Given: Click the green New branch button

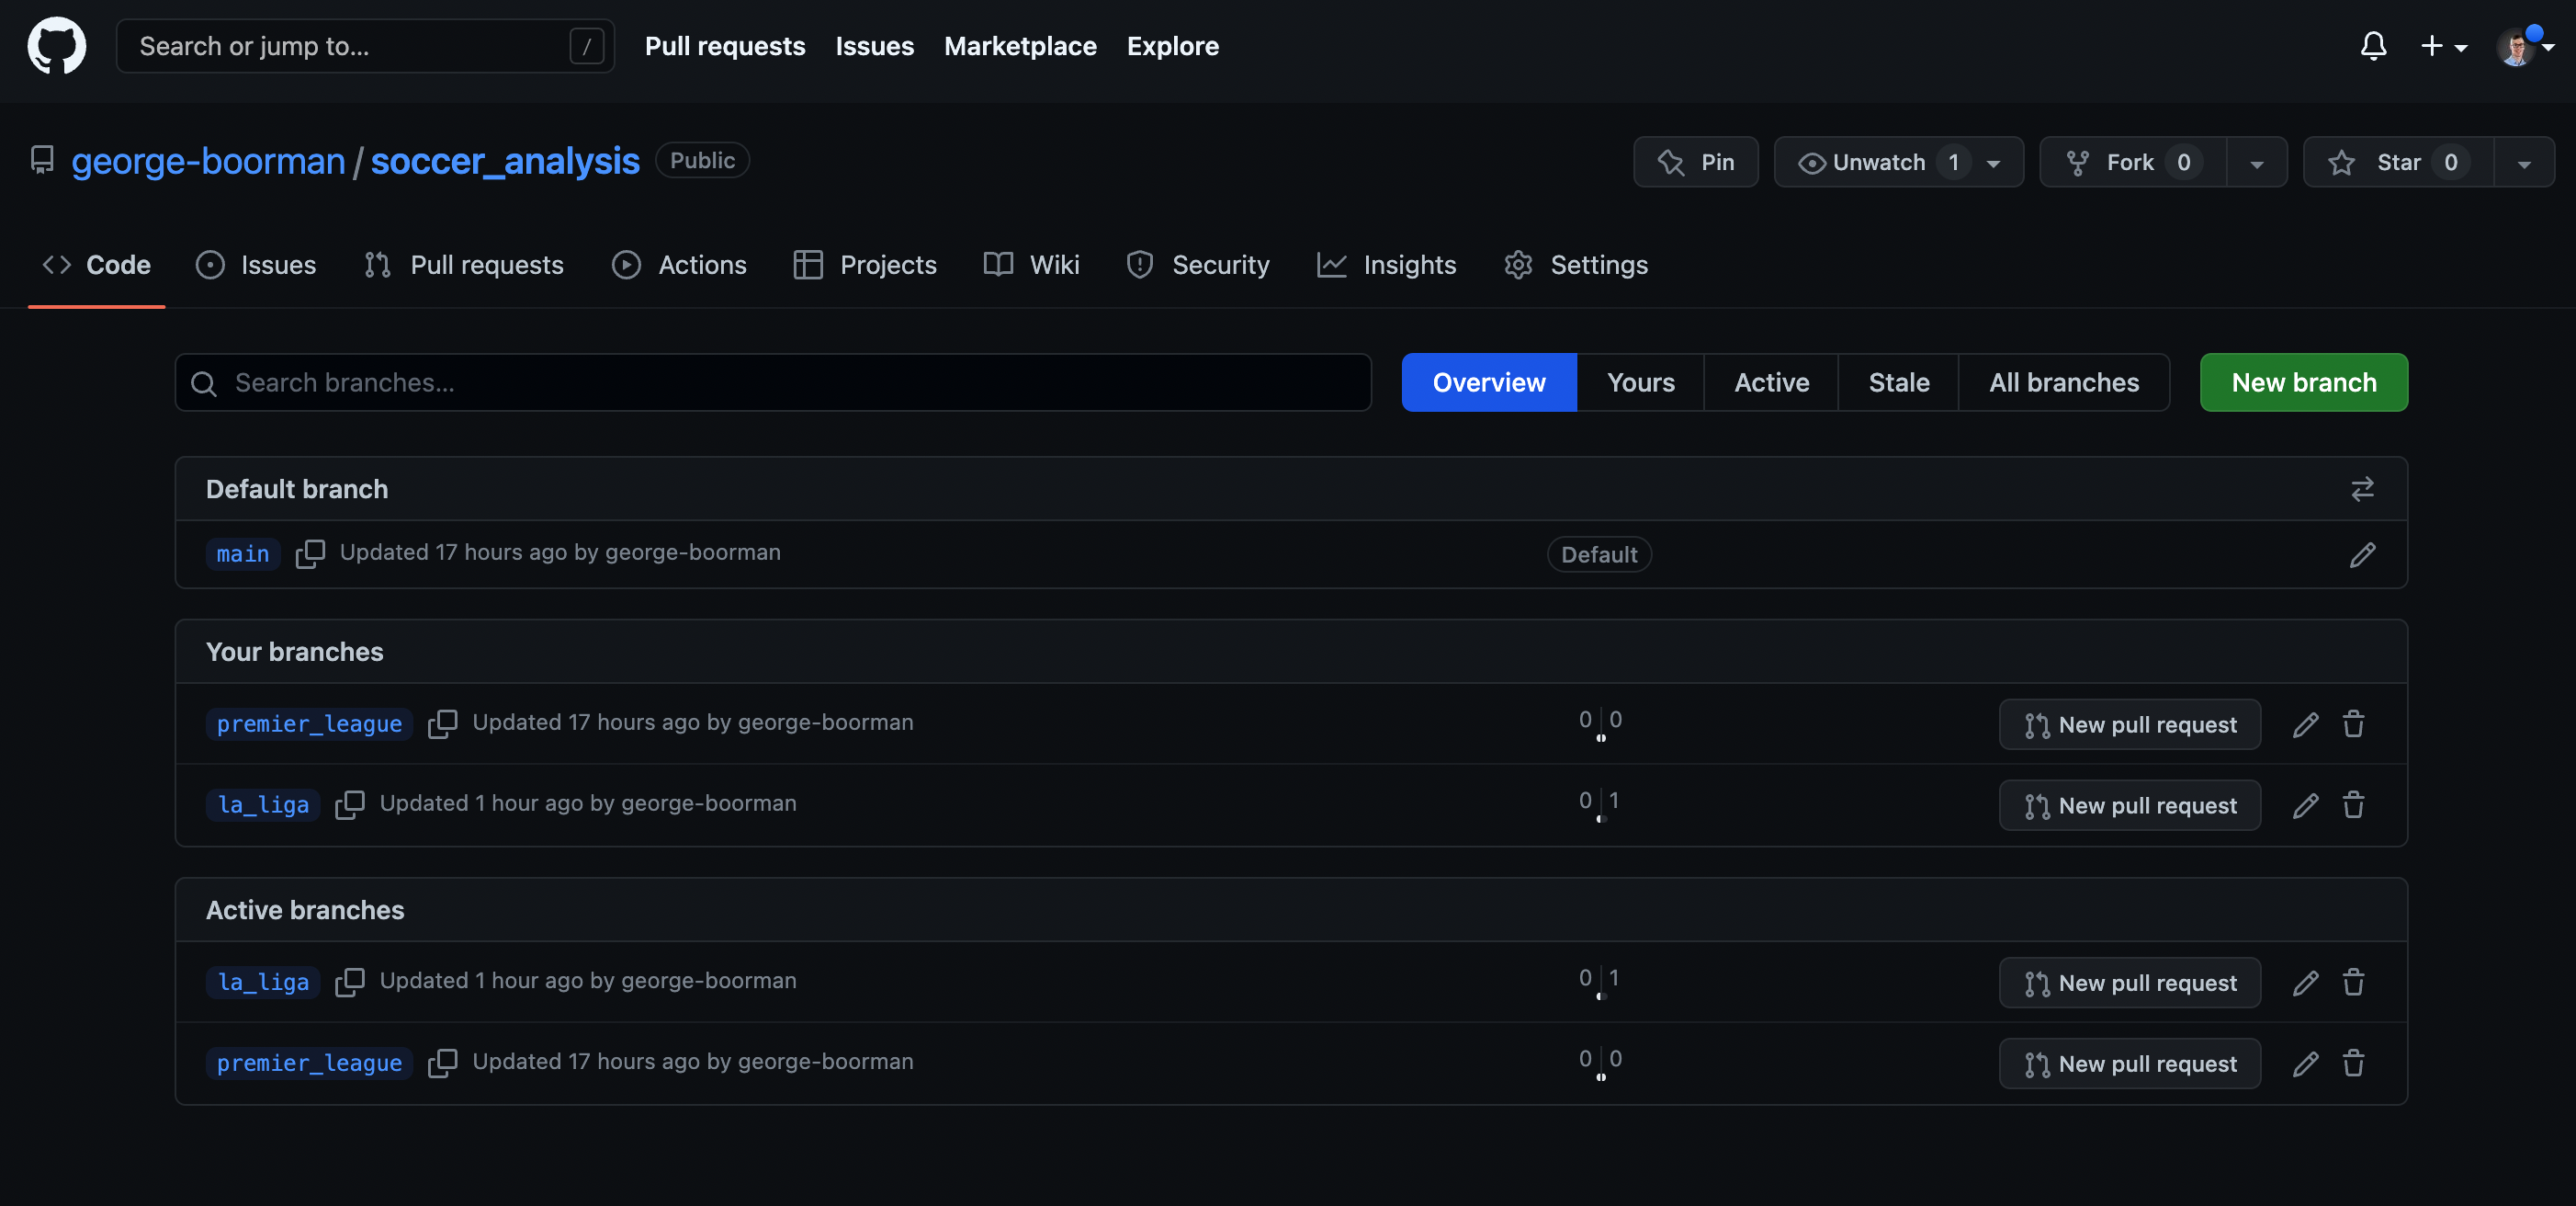Looking at the screenshot, I should (x=2303, y=382).
